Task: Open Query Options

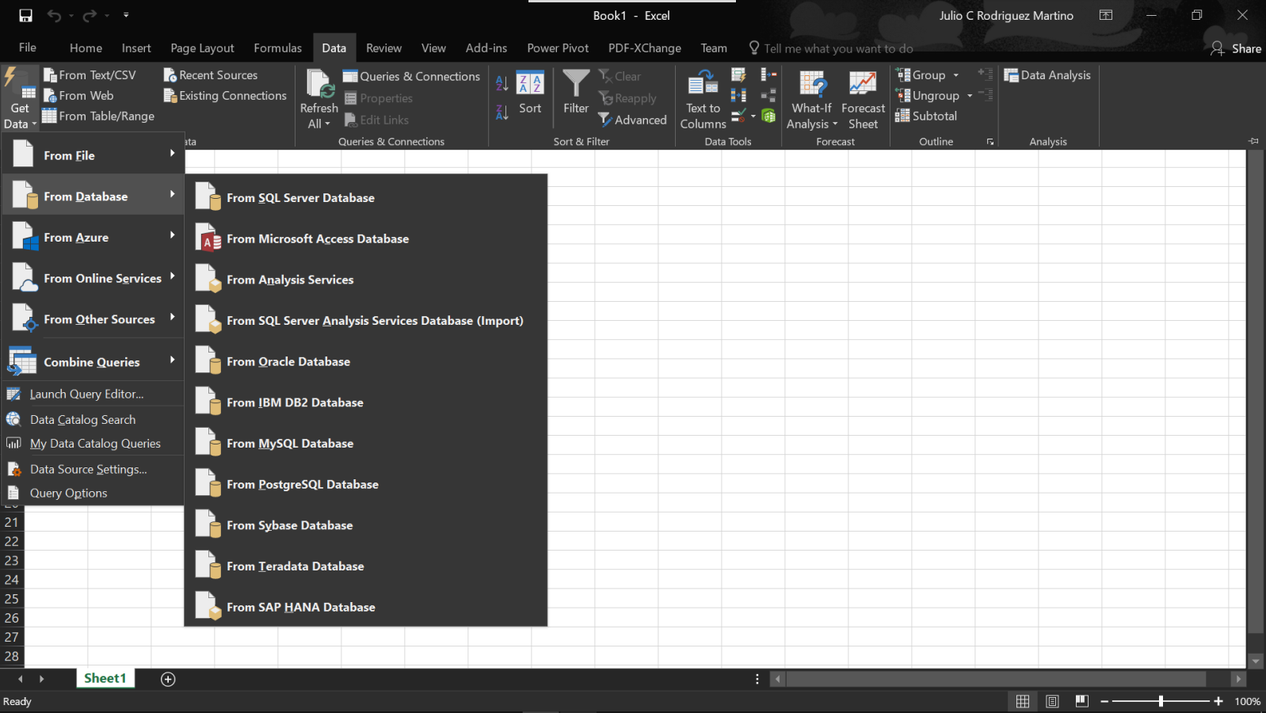Action: [x=93, y=493]
